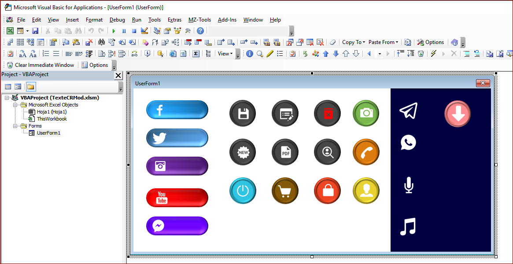Select UserForm1 in project tree
The height and width of the screenshot is (264, 513).
click(45, 133)
